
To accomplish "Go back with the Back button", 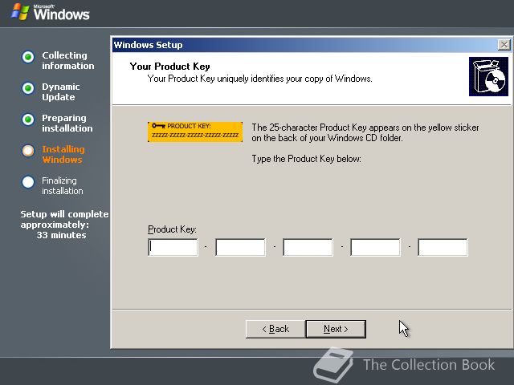I will (x=275, y=329).
